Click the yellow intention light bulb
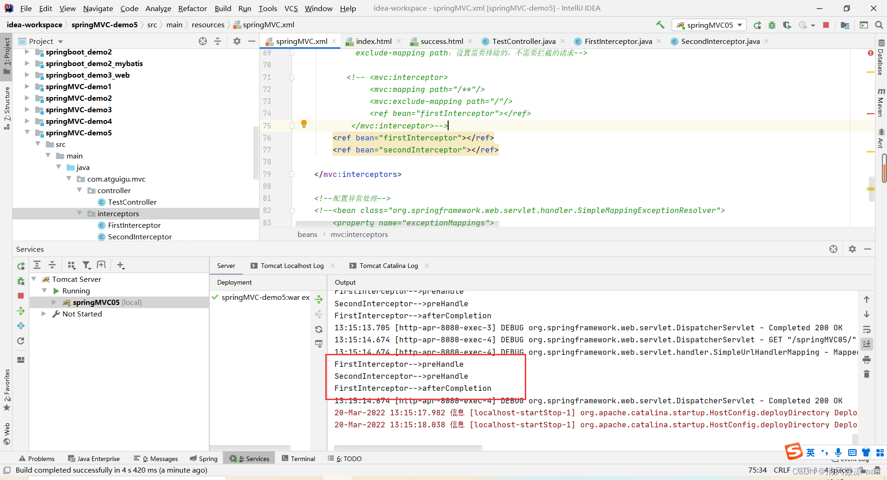 coord(304,124)
